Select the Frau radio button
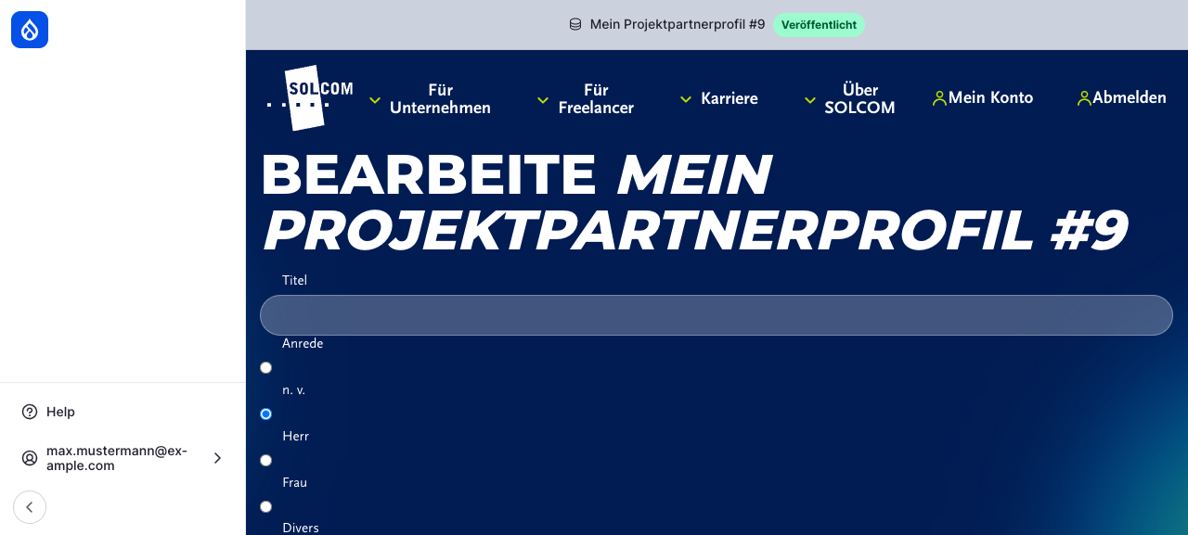 266,461
